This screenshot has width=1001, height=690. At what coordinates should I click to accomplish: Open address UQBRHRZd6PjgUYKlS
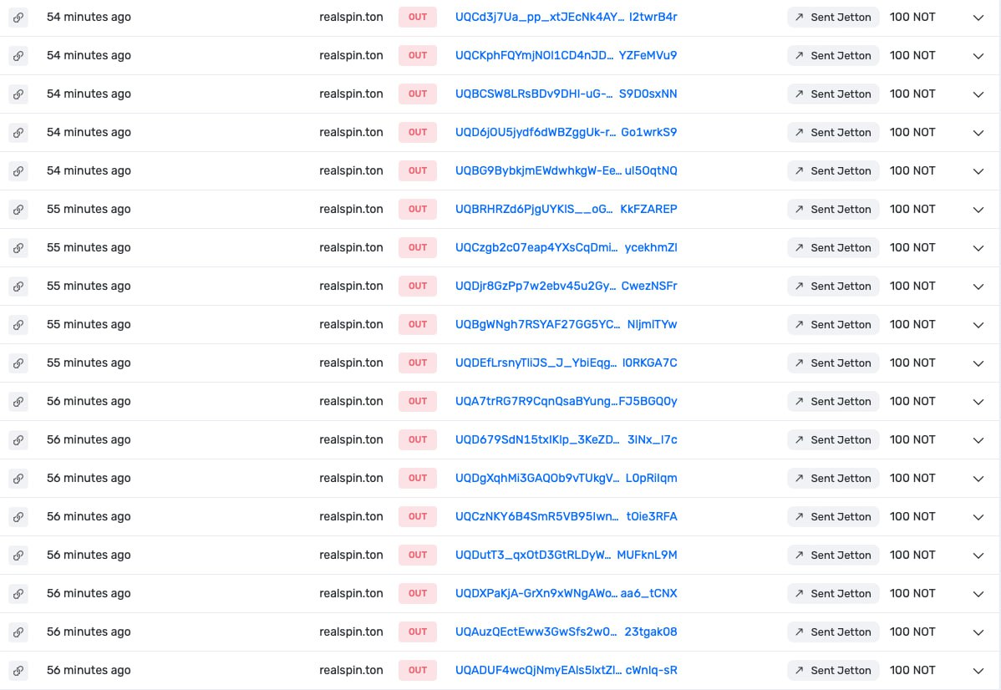567,209
